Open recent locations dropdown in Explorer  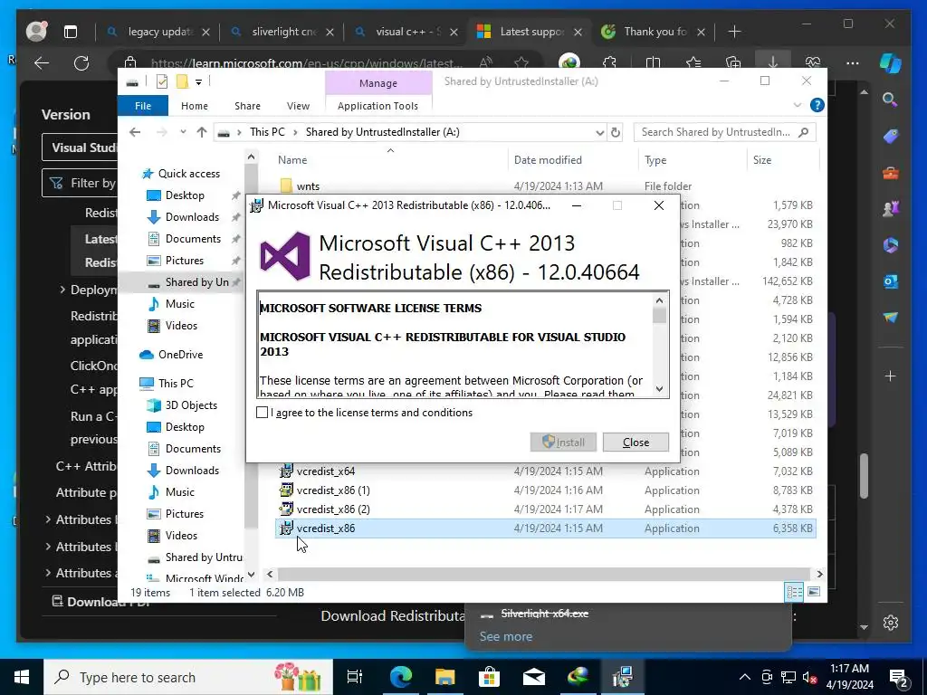[183, 132]
